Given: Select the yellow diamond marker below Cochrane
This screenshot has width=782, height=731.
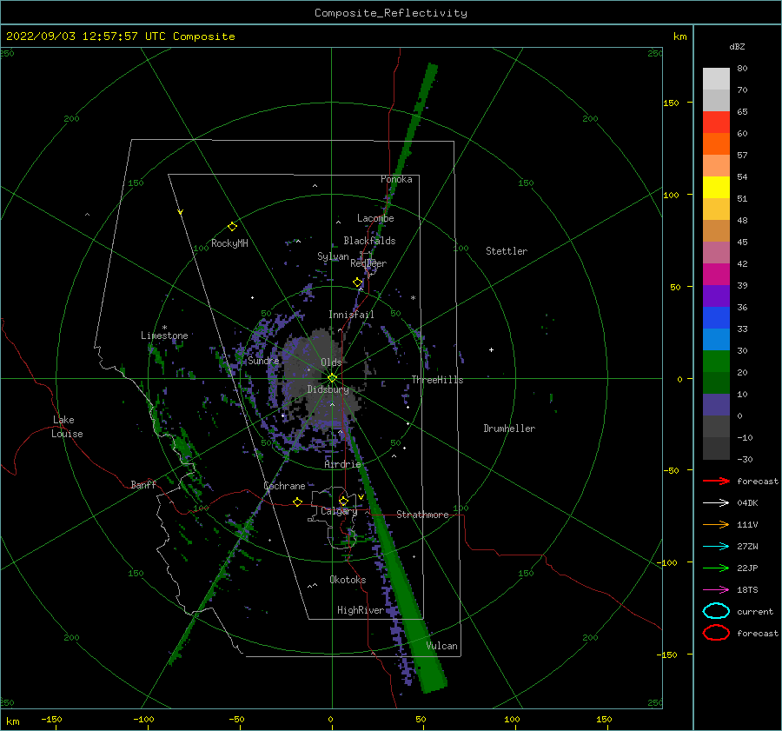Looking at the screenshot, I should (x=297, y=502).
